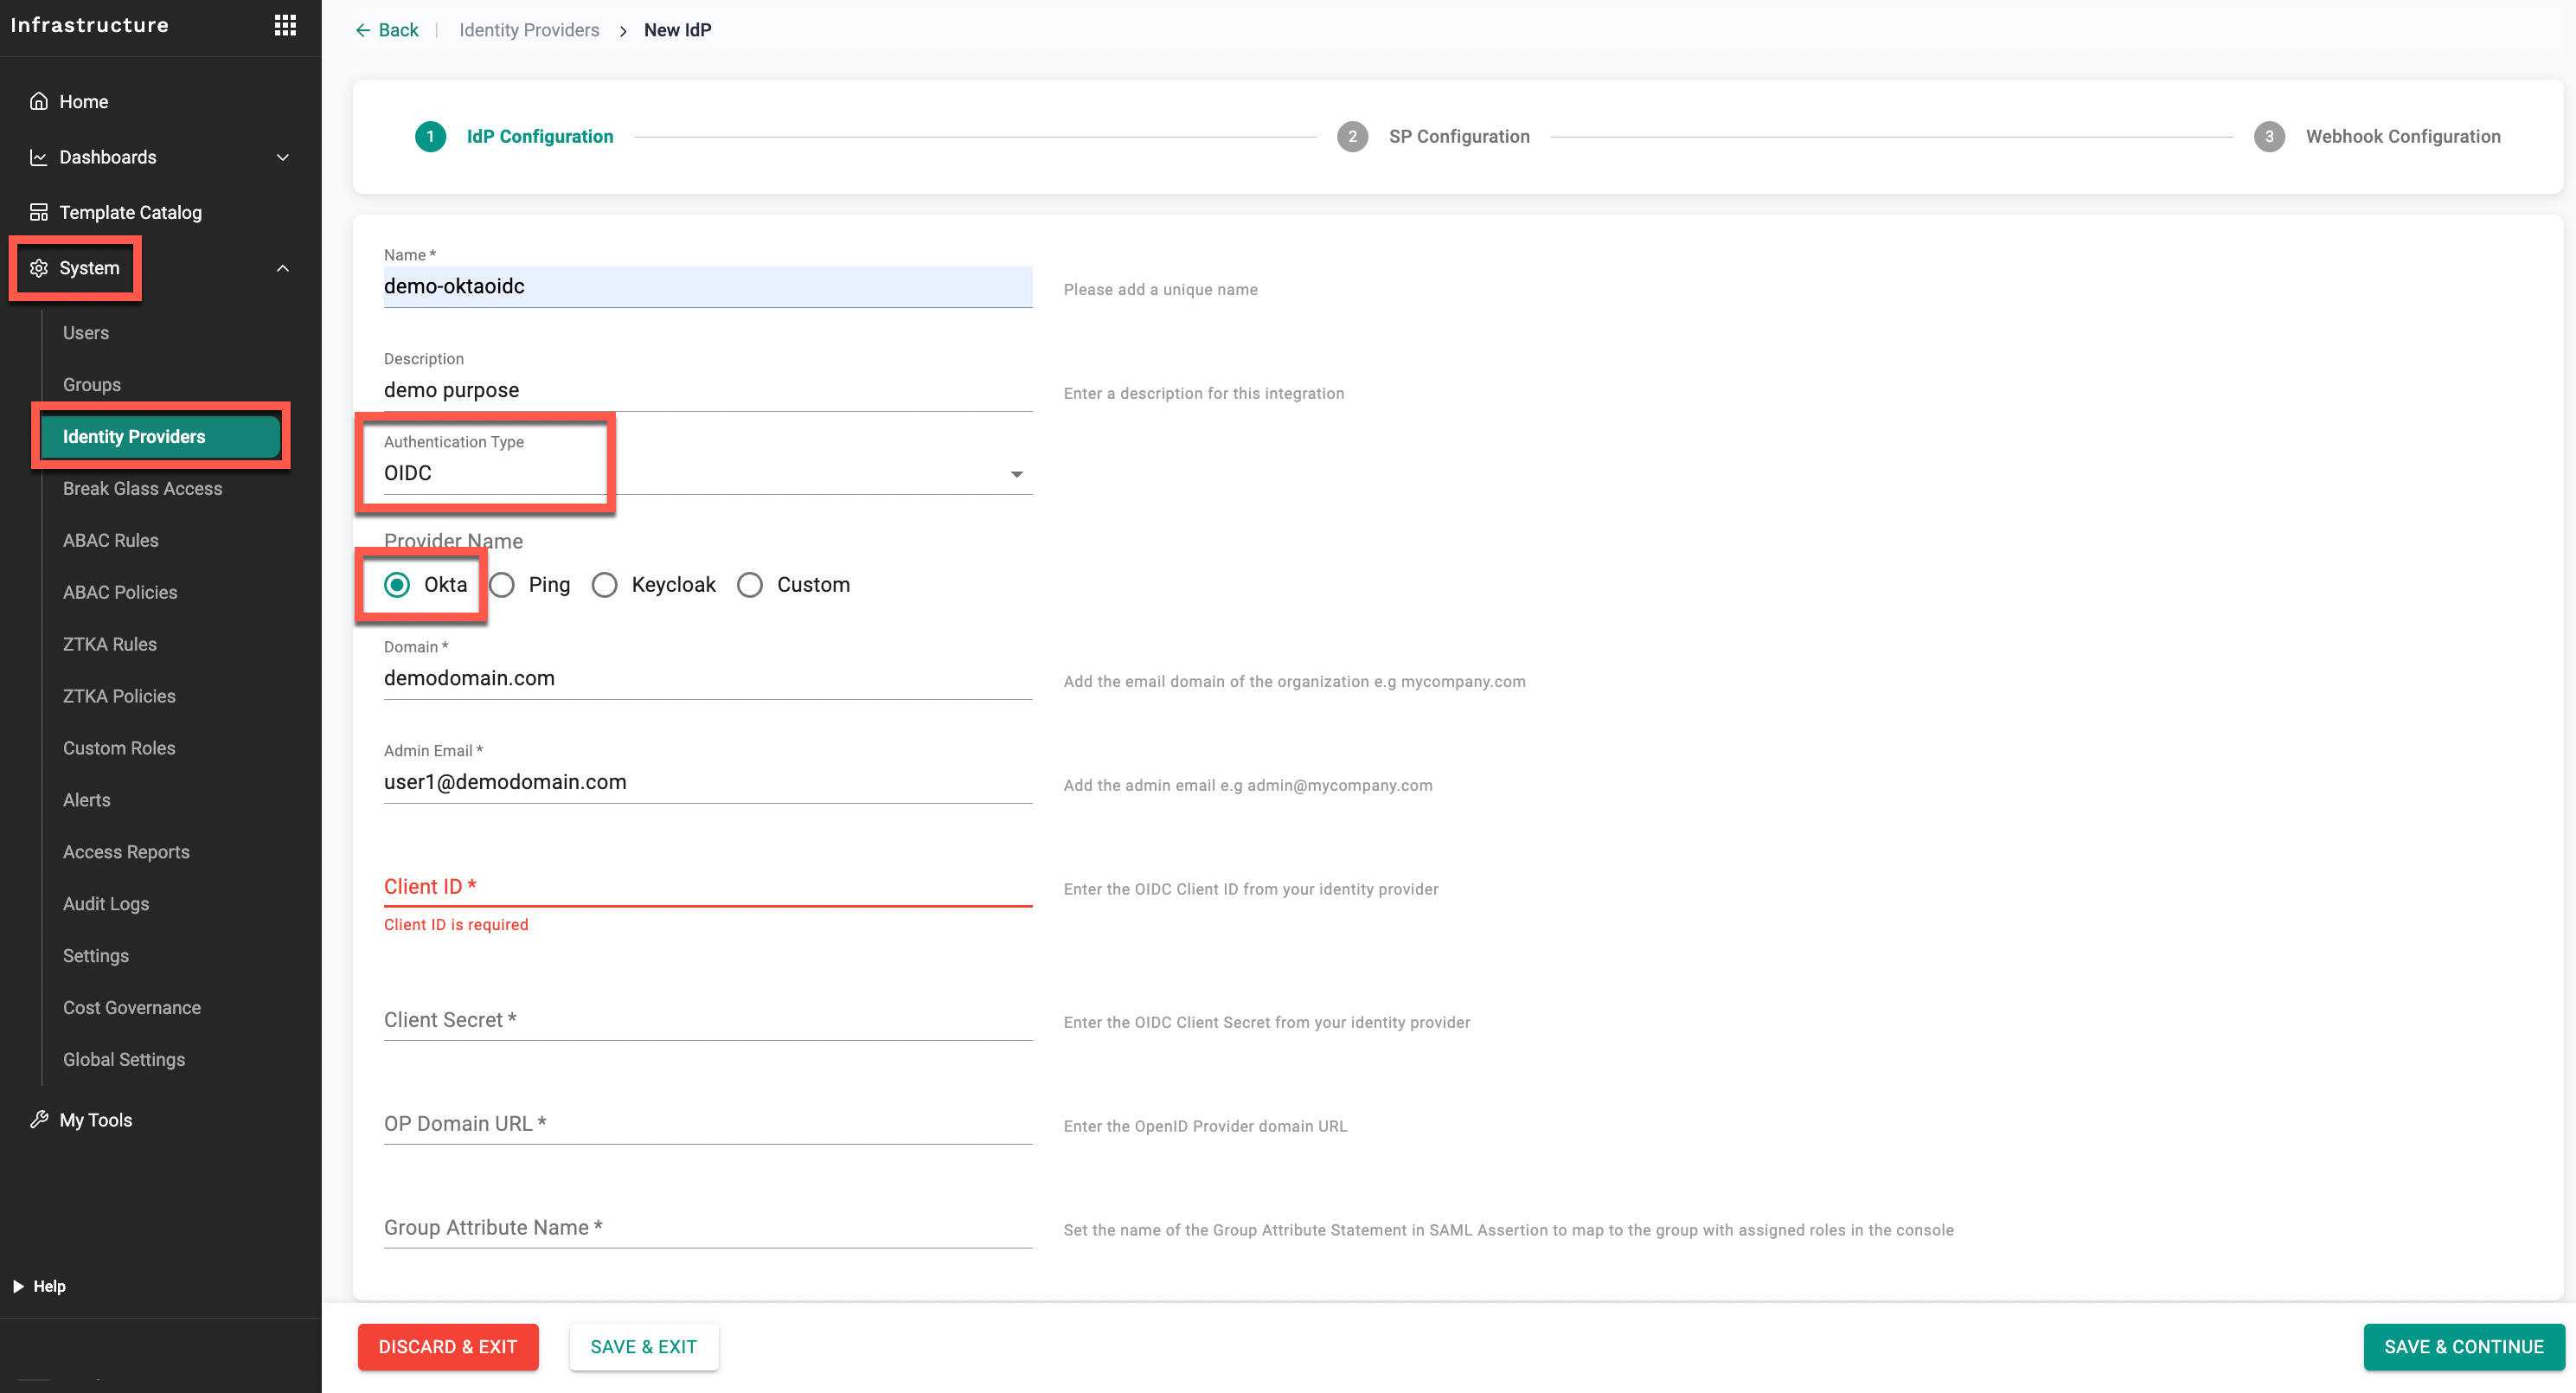2576x1393 pixels.
Task: Click the Template Catalog layout icon
Action: [39, 212]
